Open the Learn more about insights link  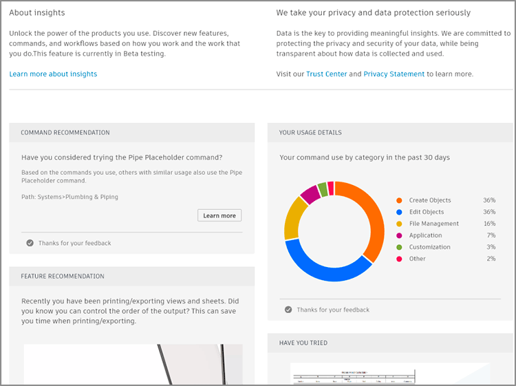(53, 74)
